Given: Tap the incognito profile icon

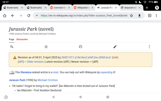Looking at the screenshot, I should click(x=157, y=8).
